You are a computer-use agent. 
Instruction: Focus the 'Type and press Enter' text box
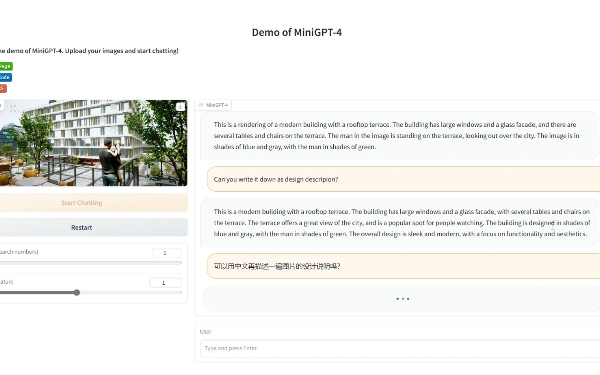[x=400, y=348]
